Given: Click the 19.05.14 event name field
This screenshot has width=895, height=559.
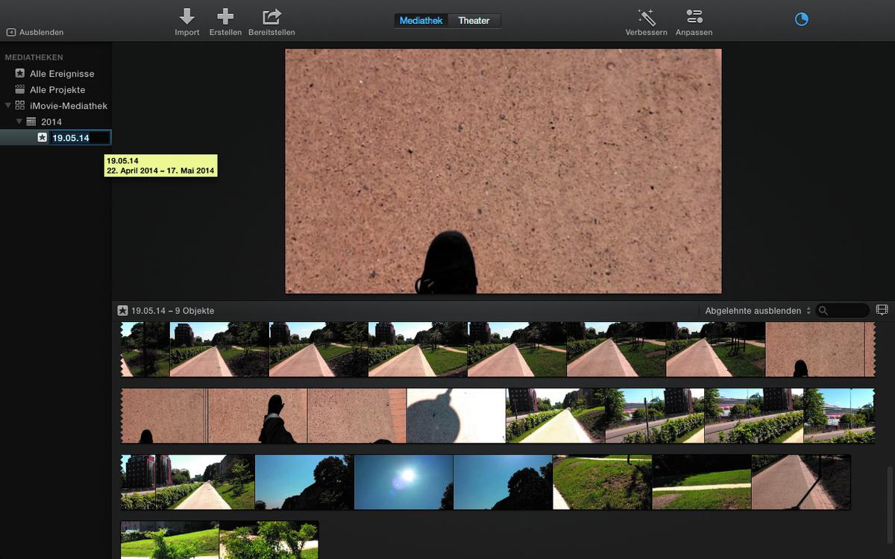Looking at the screenshot, I should coord(81,138).
